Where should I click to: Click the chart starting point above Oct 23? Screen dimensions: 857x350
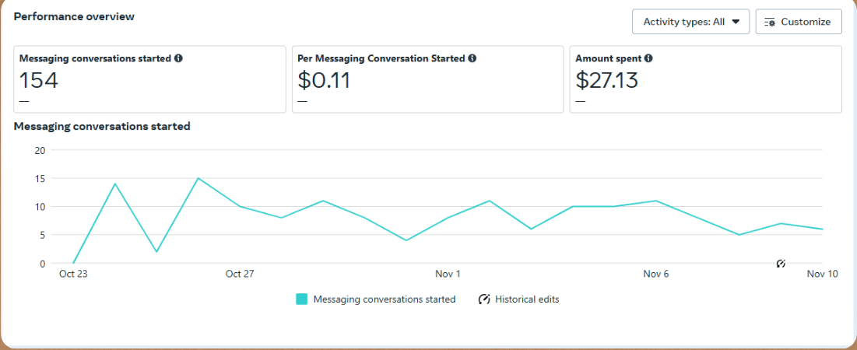point(73,263)
